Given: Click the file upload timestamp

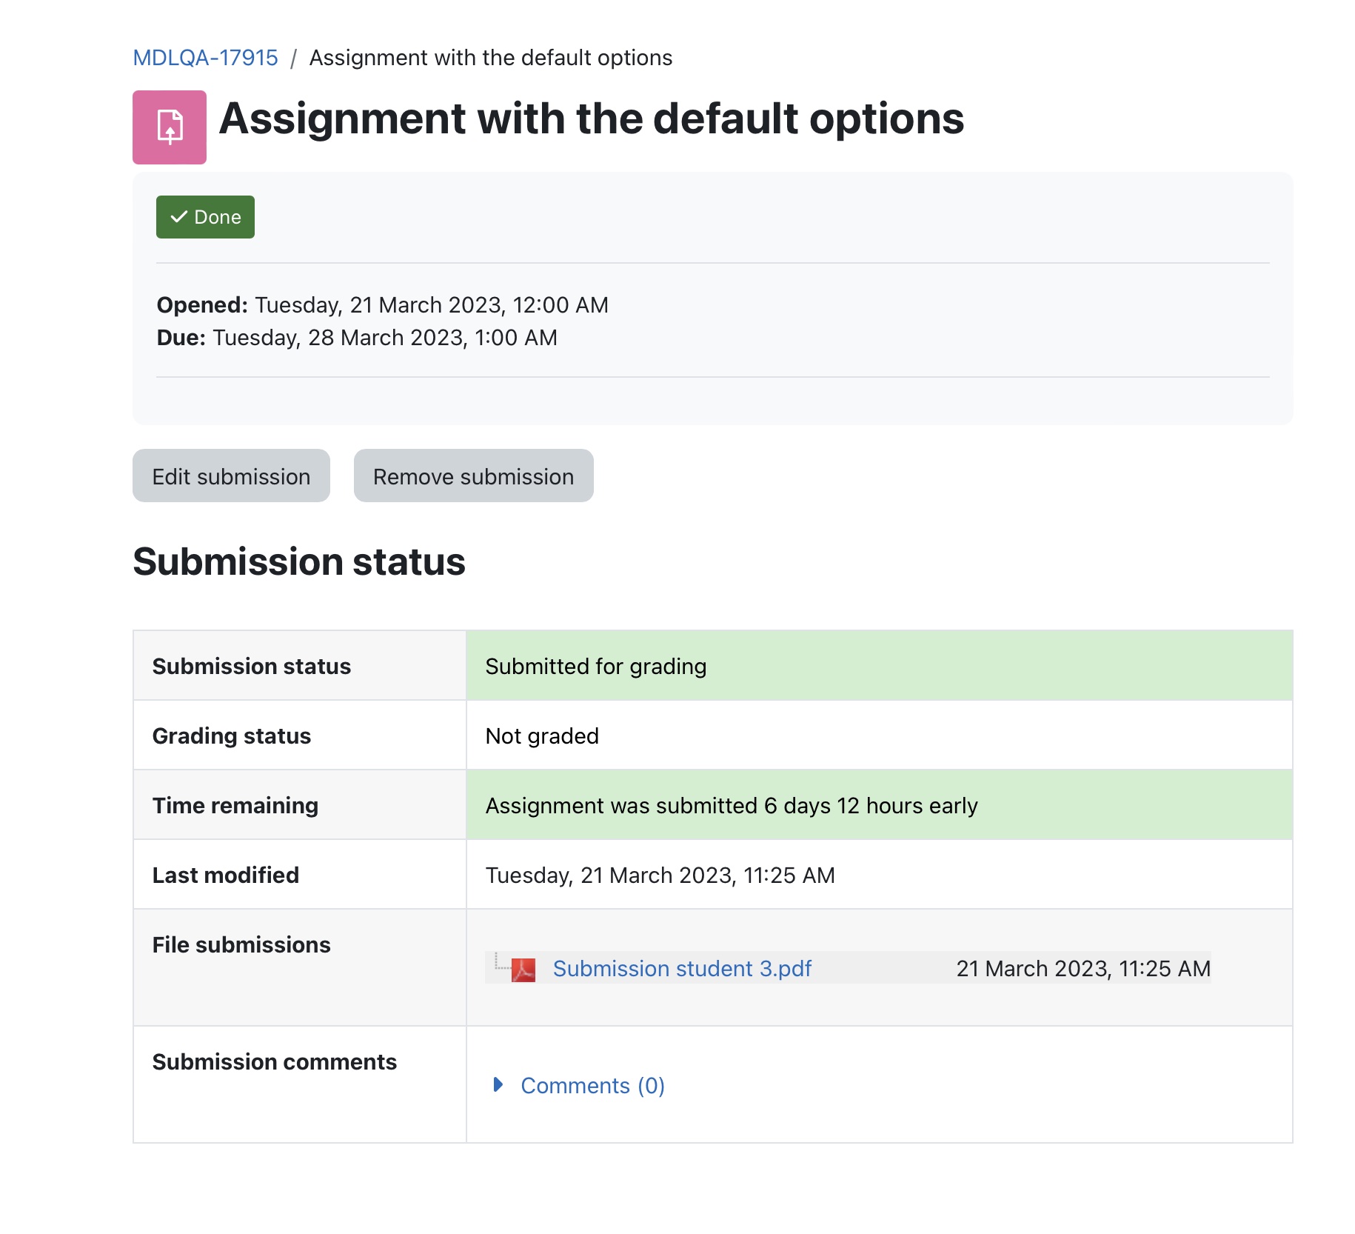Looking at the screenshot, I should click(1083, 969).
